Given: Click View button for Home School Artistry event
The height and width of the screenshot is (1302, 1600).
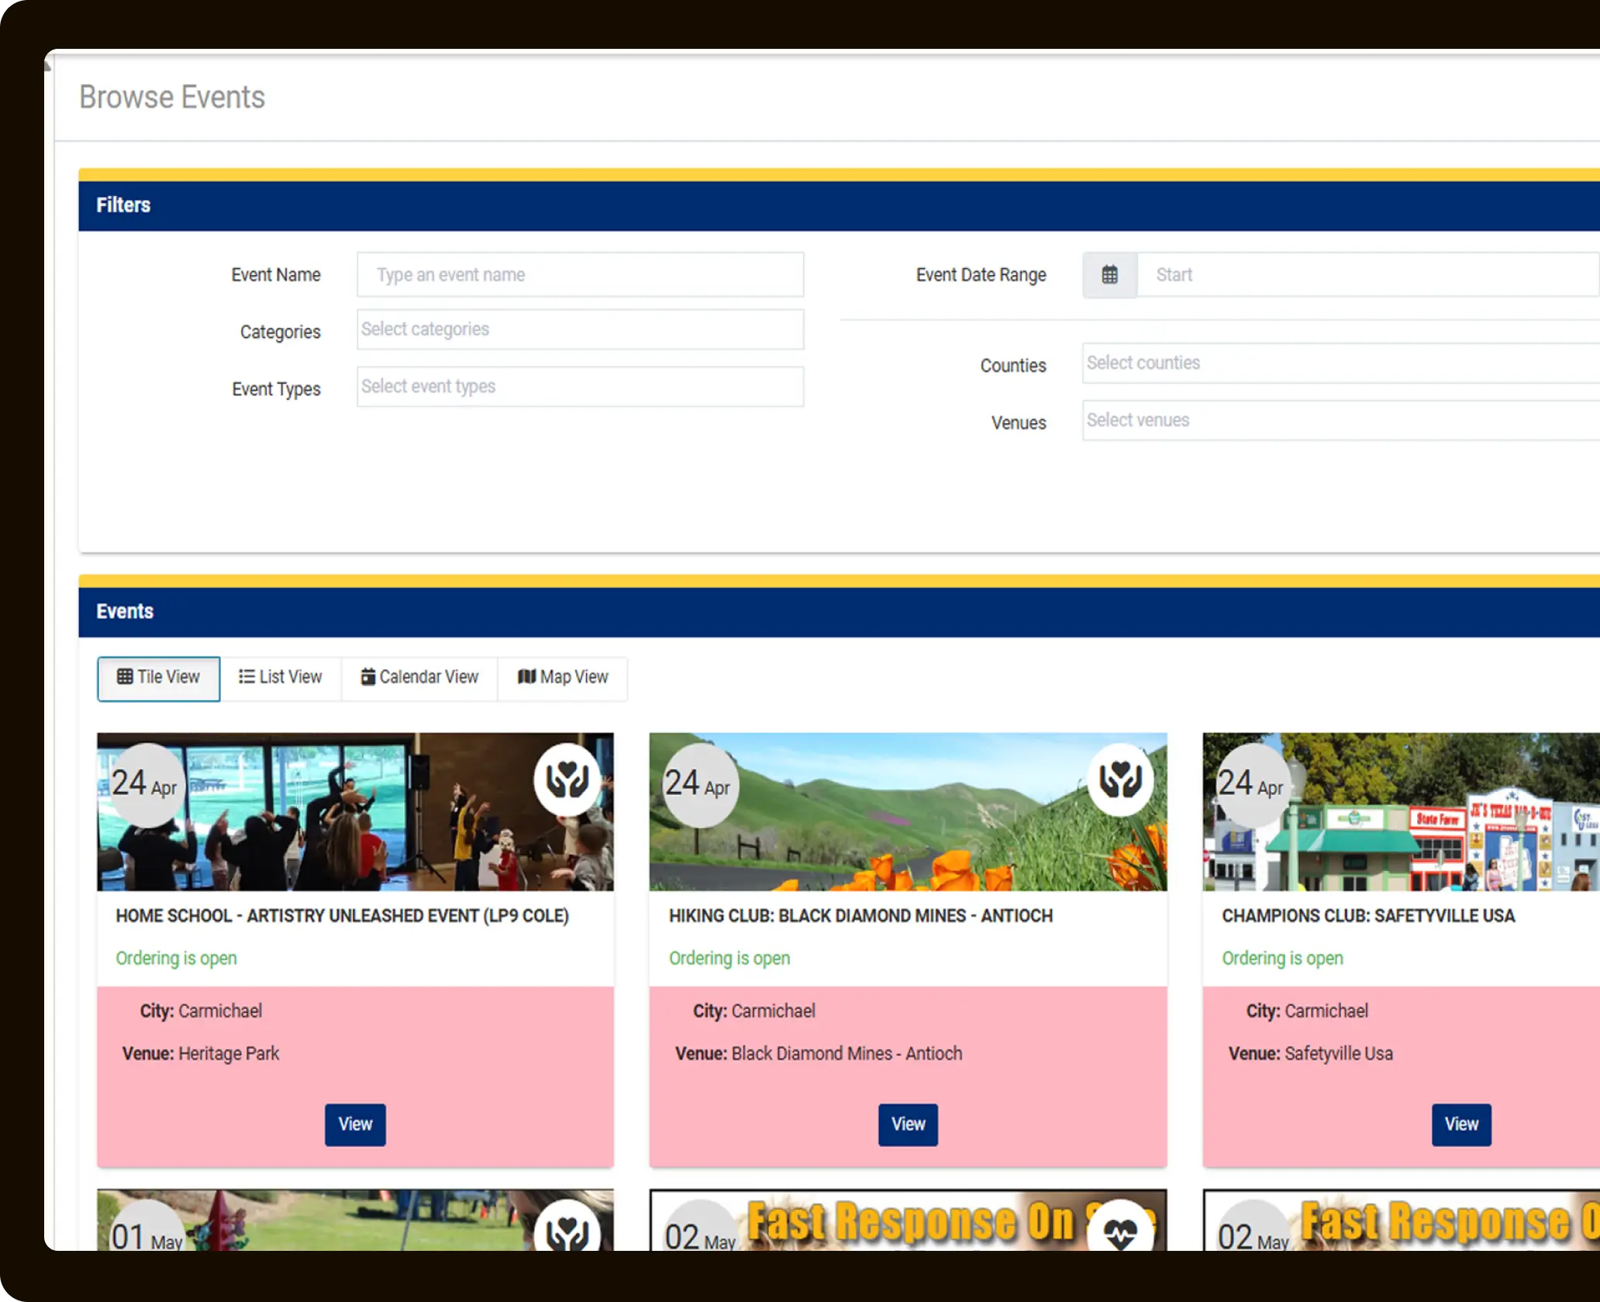Looking at the screenshot, I should point(355,1124).
